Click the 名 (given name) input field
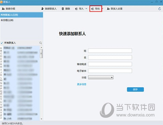This screenshot has width=163, height=125. pos(110,57)
